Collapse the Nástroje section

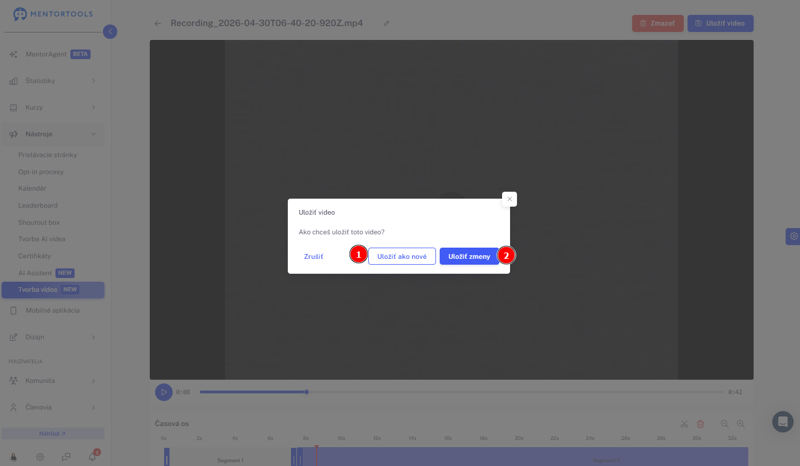click(x=53, y=134)
